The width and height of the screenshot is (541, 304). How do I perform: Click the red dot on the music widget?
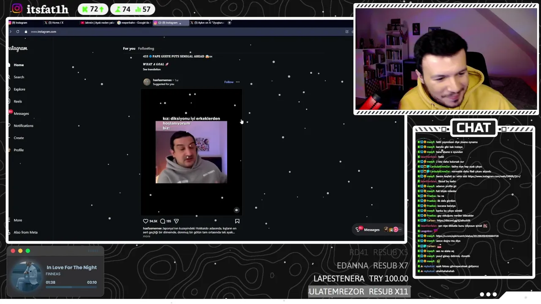coord(13,251)
